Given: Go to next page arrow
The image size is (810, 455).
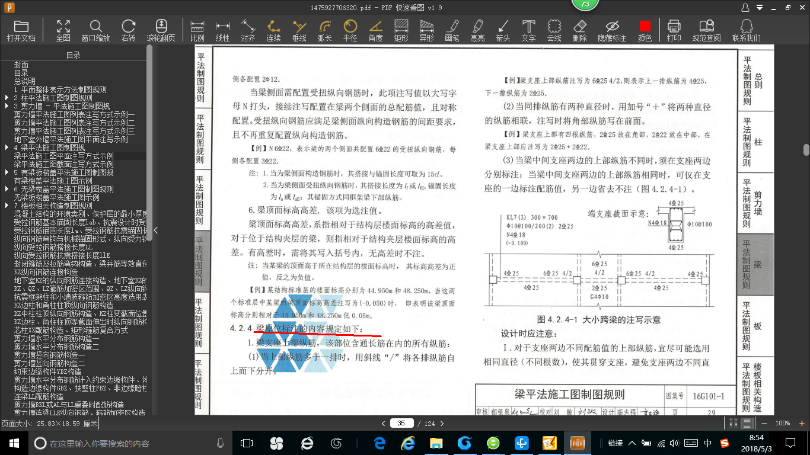Looking at the screenshot, I should coord(441,423).
